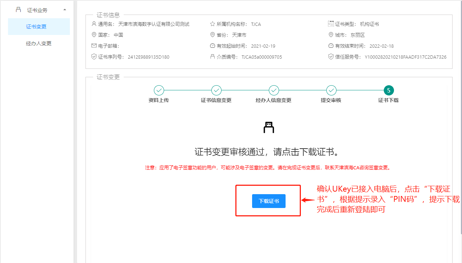The width and height of the screenshot is (462, 263).
Task: Collapse the 证书业务 menu arrow
Action: point(65,9)
